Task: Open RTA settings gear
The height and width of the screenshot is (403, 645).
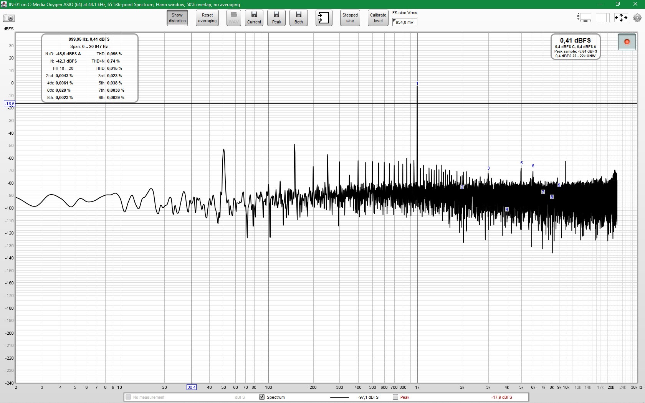Action: (637, 18)
